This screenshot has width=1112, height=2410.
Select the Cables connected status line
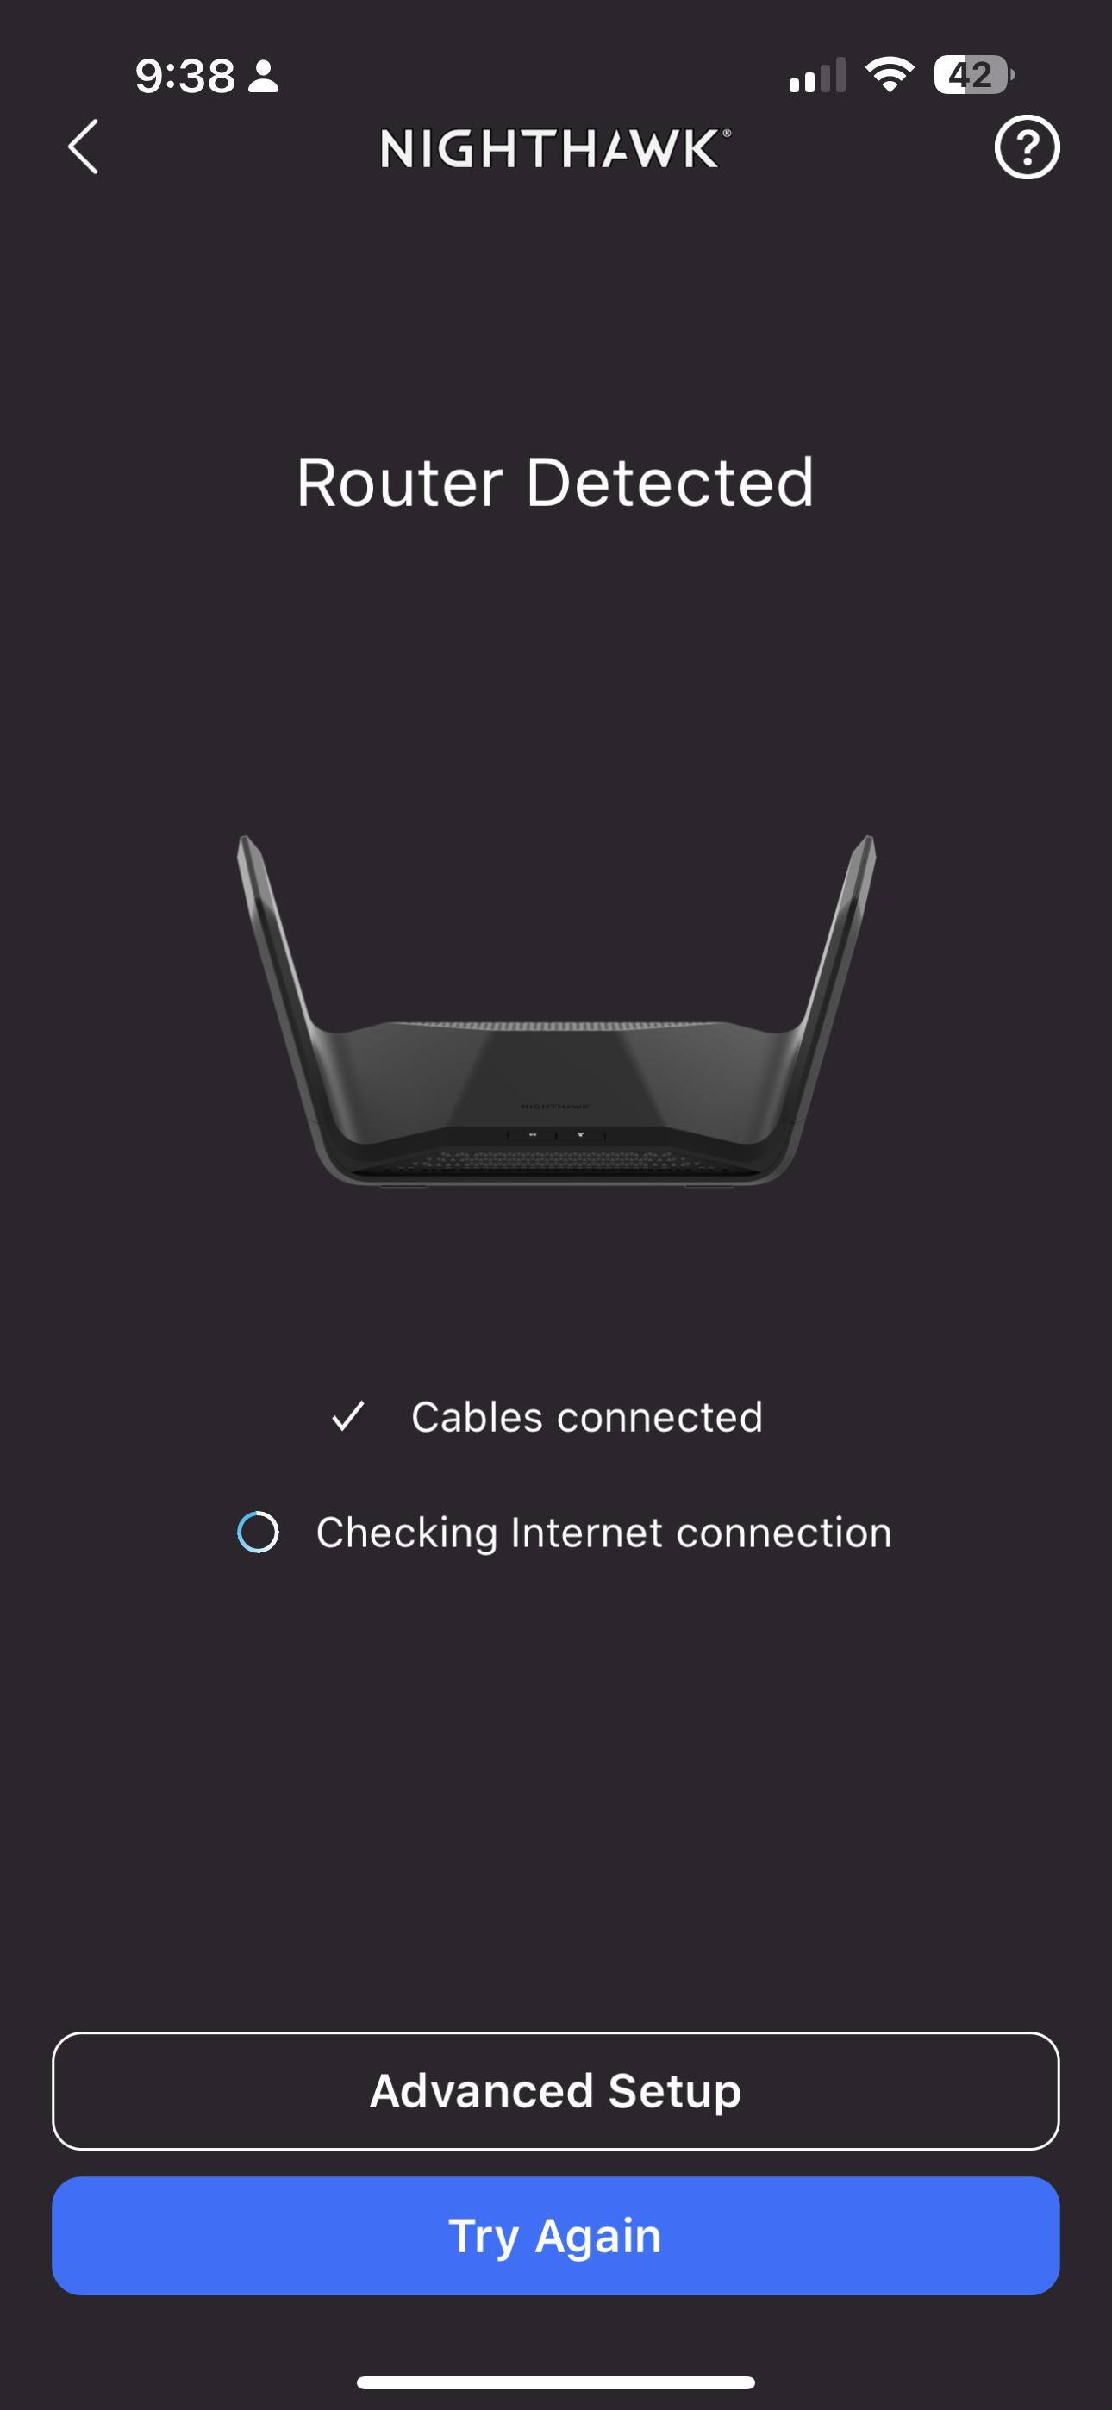click(x=547, y=1416)
